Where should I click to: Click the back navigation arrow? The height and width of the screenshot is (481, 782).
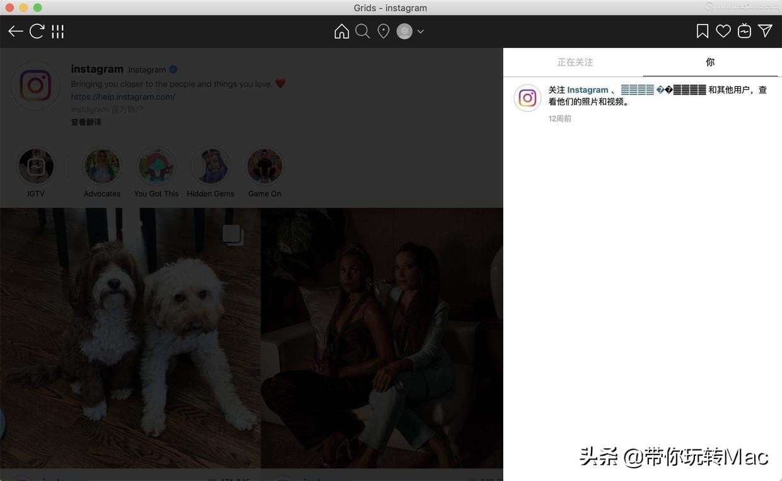[15, 30]
